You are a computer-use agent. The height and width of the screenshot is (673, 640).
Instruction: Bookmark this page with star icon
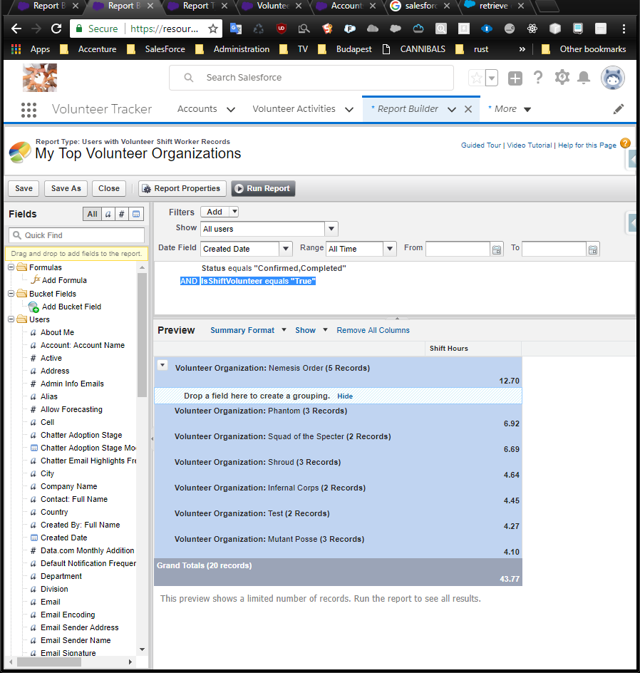[x=213, y=29]
